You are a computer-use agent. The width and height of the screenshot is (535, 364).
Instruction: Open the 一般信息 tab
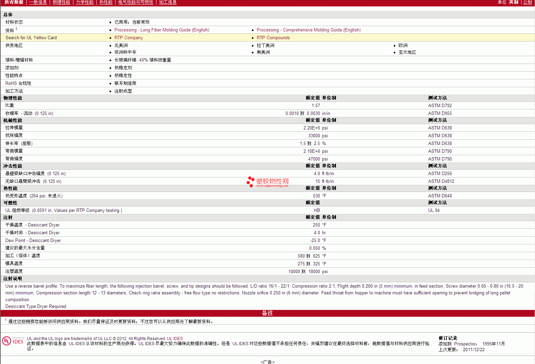click(x=38, y=2)
